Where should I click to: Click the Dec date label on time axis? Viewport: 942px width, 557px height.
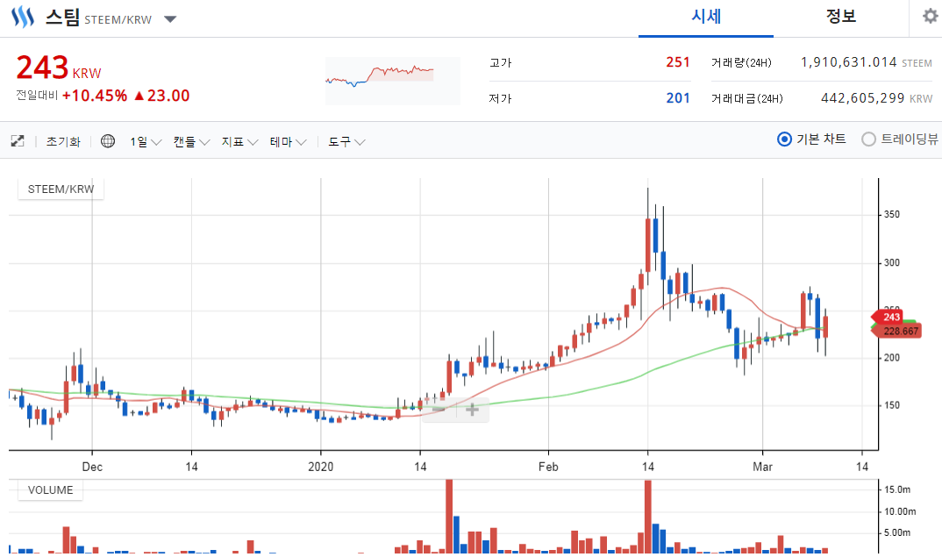pos(92,467)
